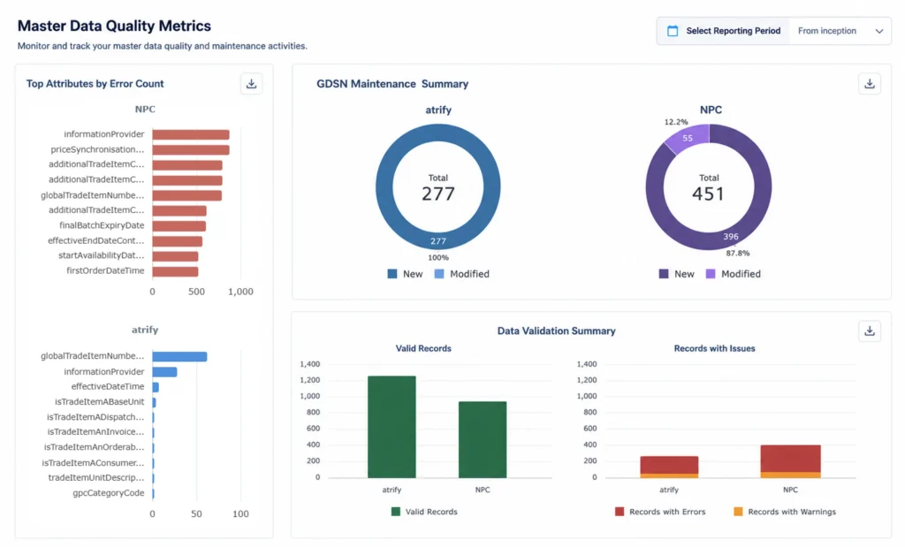Download the Top Attributes by Error Count chart
The width and height of the screenshot is (905, 547).
pyautogui.click(x=251, y=84)
